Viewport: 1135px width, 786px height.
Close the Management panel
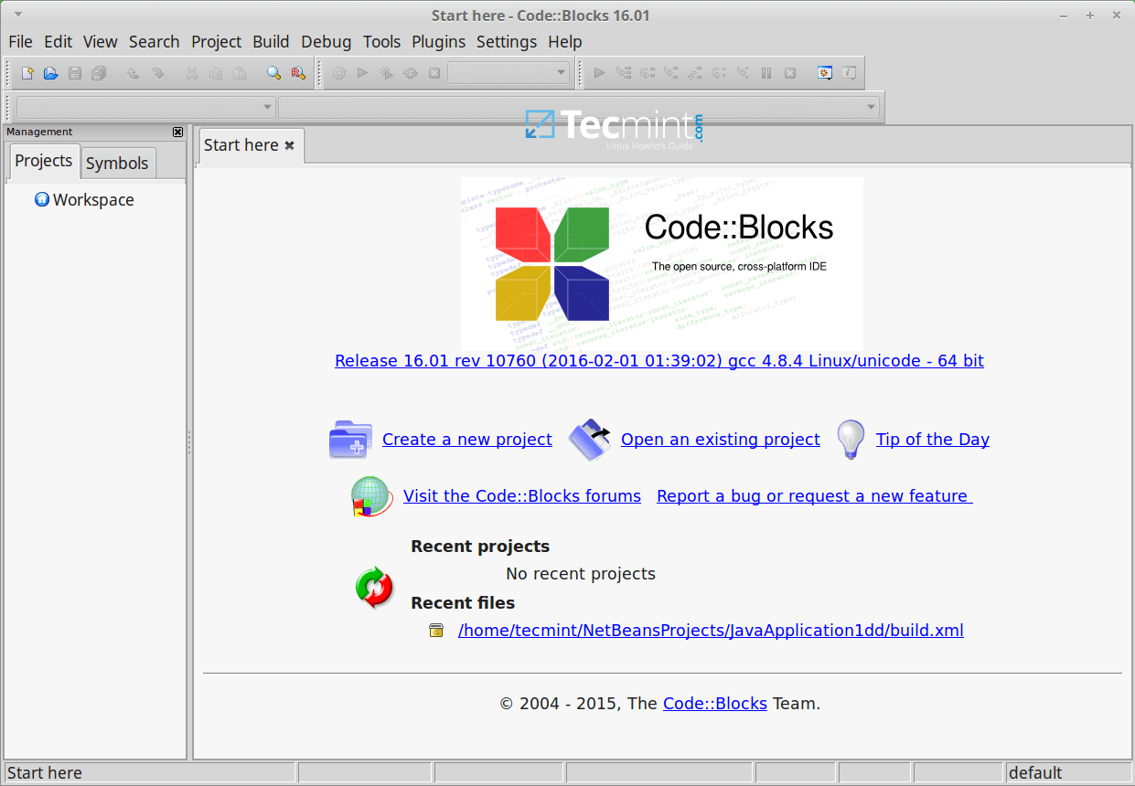pyautogui.click(x=177, y=132)
